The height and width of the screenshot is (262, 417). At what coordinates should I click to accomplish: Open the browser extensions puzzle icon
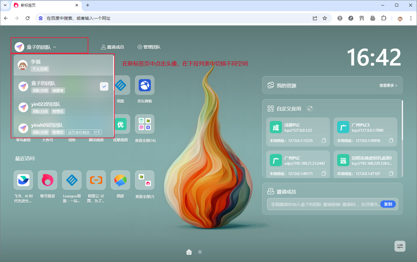click(x=384, y=18)
